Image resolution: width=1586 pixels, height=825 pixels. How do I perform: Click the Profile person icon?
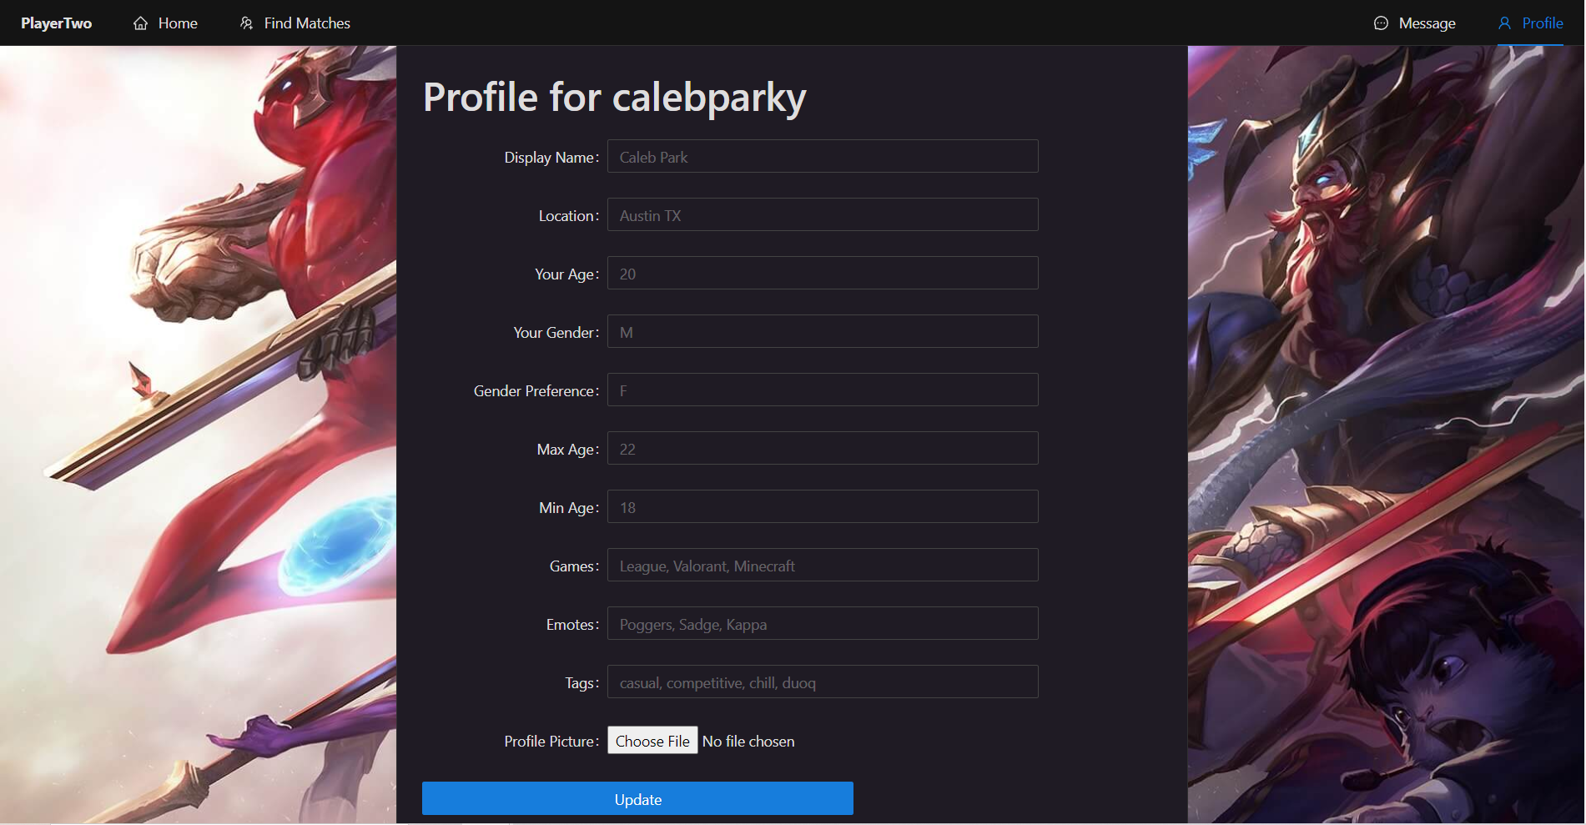tap(1504, 23)
